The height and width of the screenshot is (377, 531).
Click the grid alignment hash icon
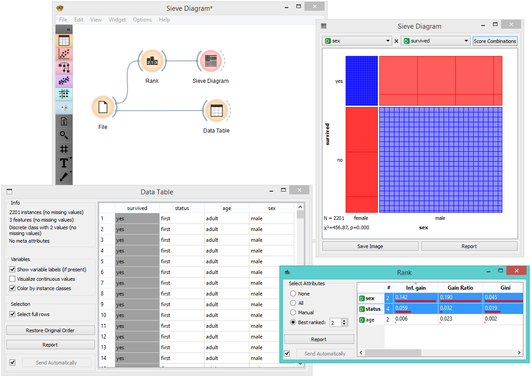click(x=64, y=149)
